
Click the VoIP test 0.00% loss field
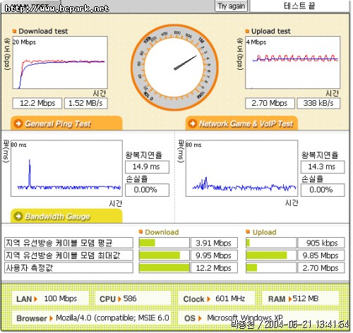tap(323, 190)
